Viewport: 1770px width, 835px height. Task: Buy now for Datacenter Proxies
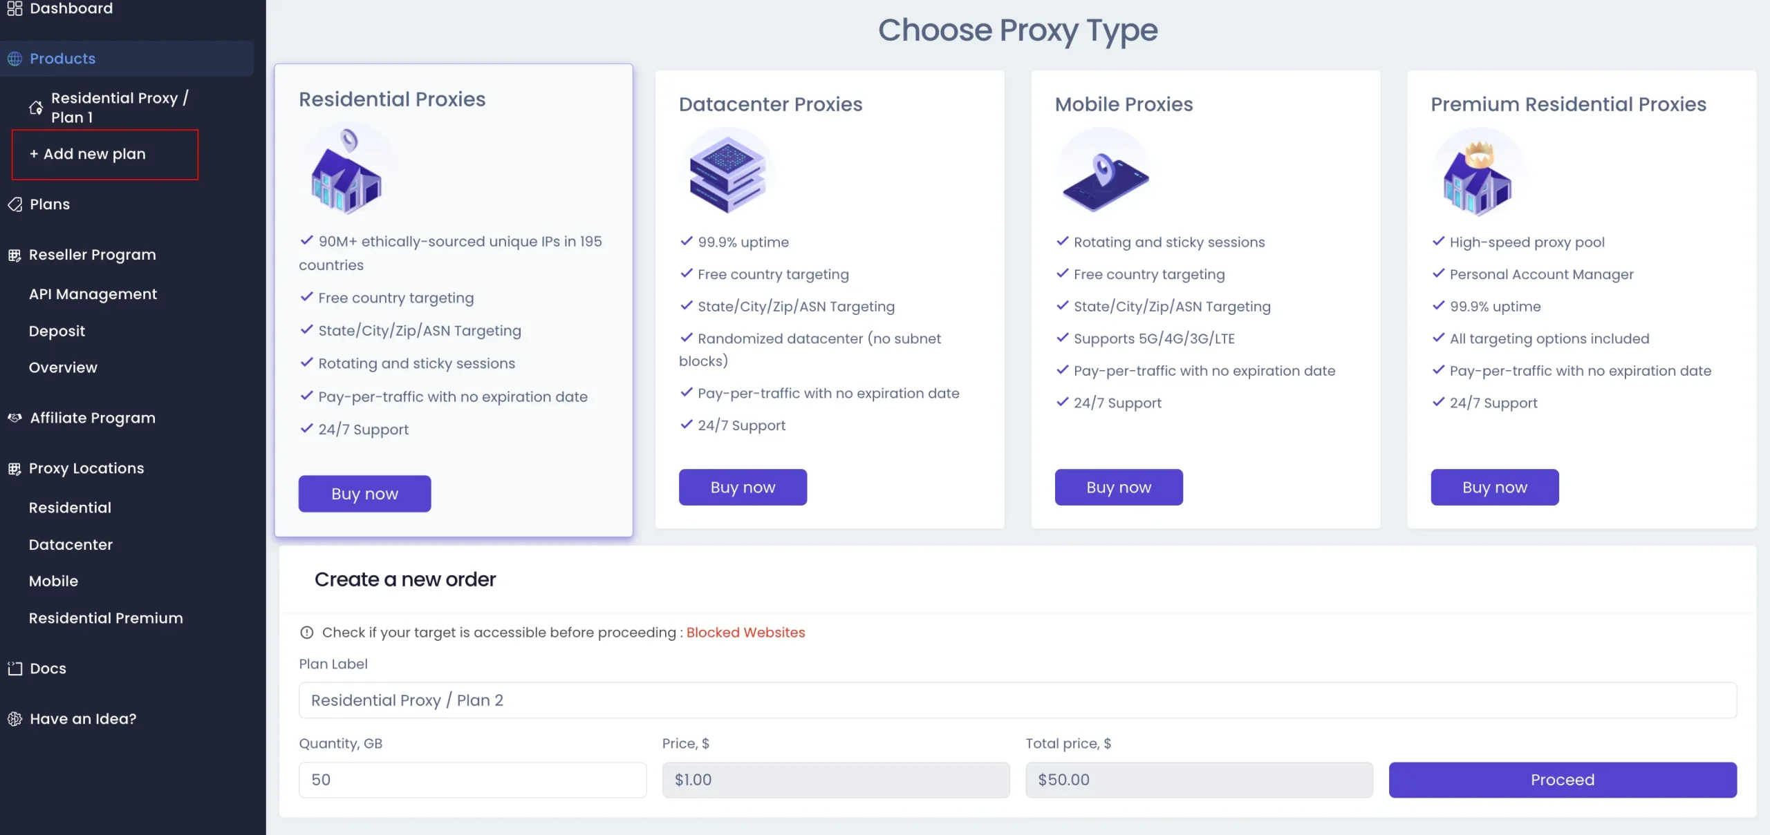[743, 487]
